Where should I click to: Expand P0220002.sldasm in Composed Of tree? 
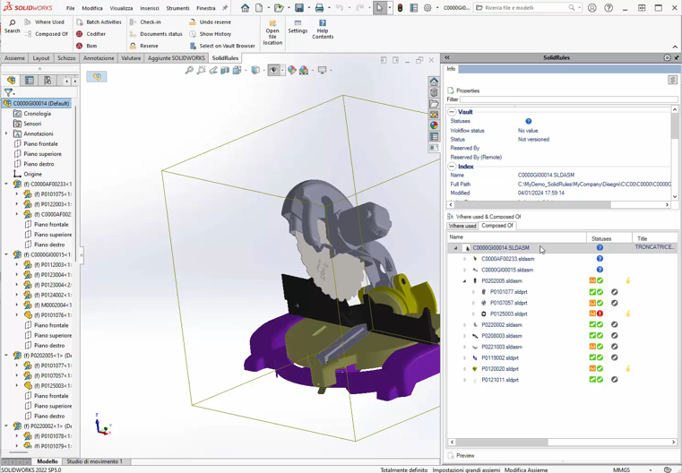coord(464,325)
